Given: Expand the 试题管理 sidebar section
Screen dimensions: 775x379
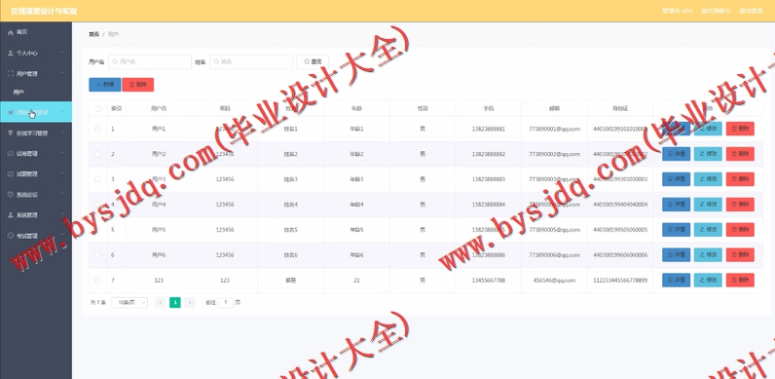Looking at the screenshot, I should click(62, 173).
